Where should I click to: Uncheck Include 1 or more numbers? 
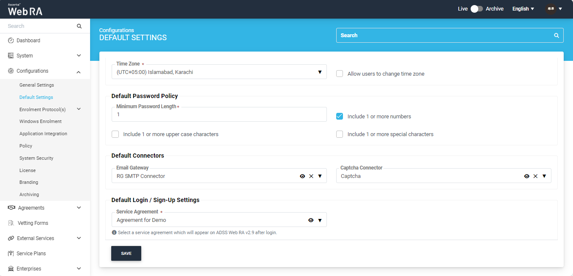pos(340,116)
